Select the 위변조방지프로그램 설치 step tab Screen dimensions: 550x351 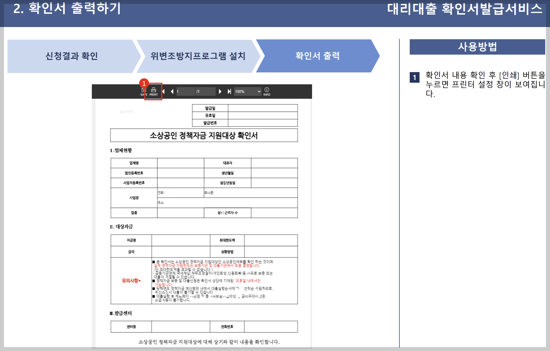tap(197, 56)
